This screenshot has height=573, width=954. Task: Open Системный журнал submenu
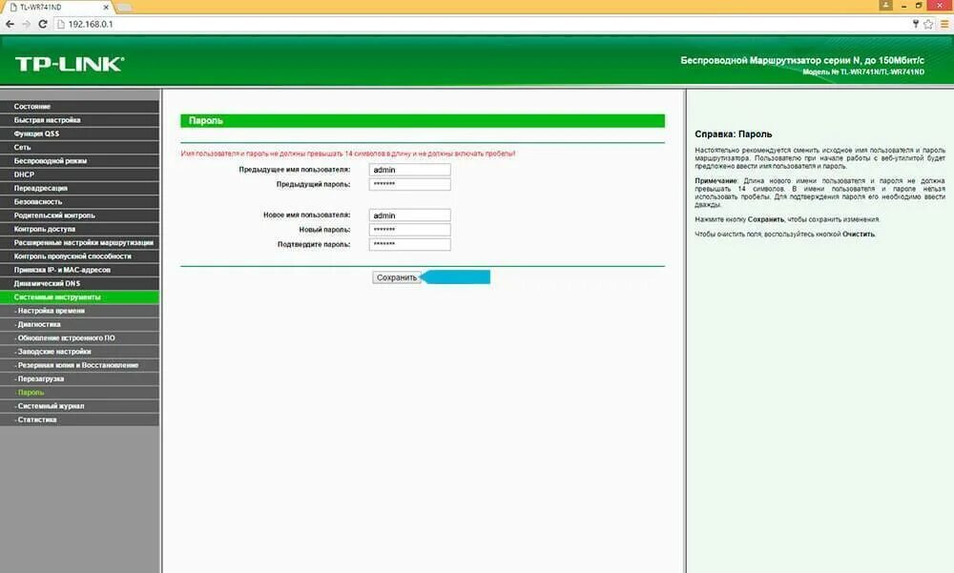click(x=80, y=406)
